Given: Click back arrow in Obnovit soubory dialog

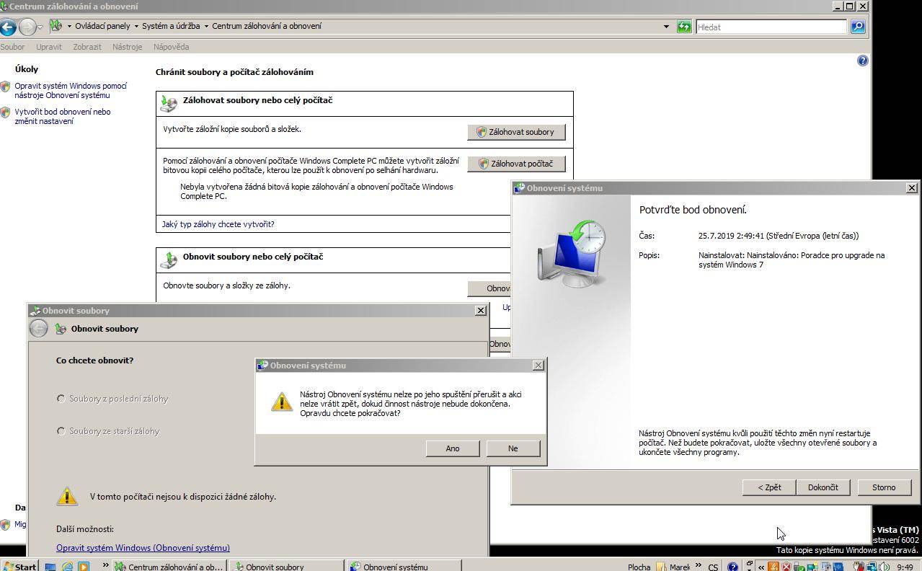Looking at the screenshot, I should tap(39, 329).
